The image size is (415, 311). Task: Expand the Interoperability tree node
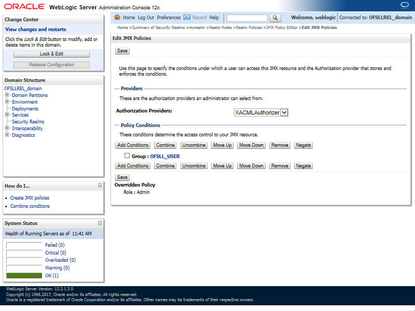(x=7, y=128)
